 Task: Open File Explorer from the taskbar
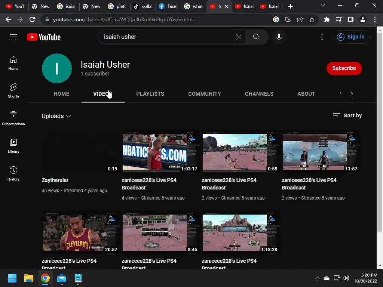coord(28,278)
